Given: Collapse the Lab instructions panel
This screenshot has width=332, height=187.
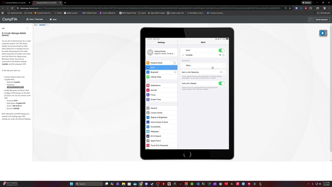Looking at the screenshot, I should pos(27,28).
